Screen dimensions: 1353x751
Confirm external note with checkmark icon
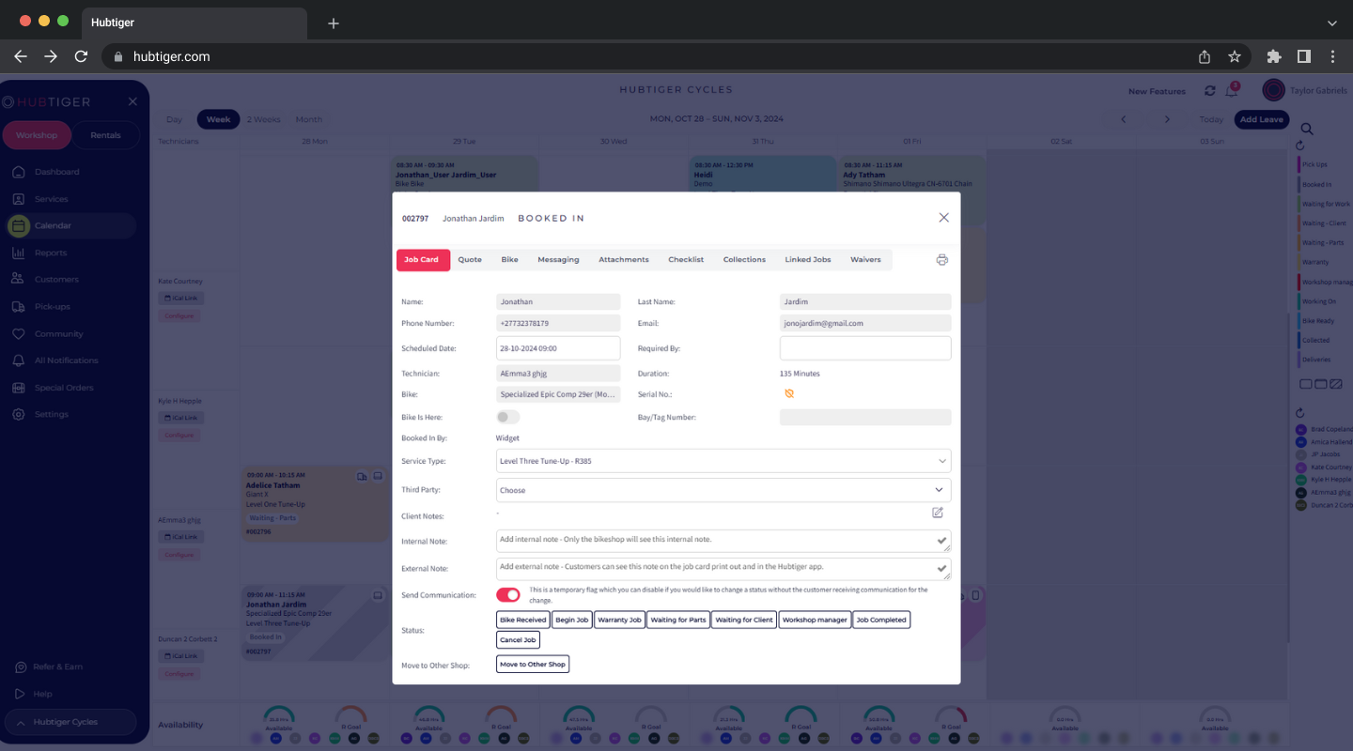pos(941,568)
